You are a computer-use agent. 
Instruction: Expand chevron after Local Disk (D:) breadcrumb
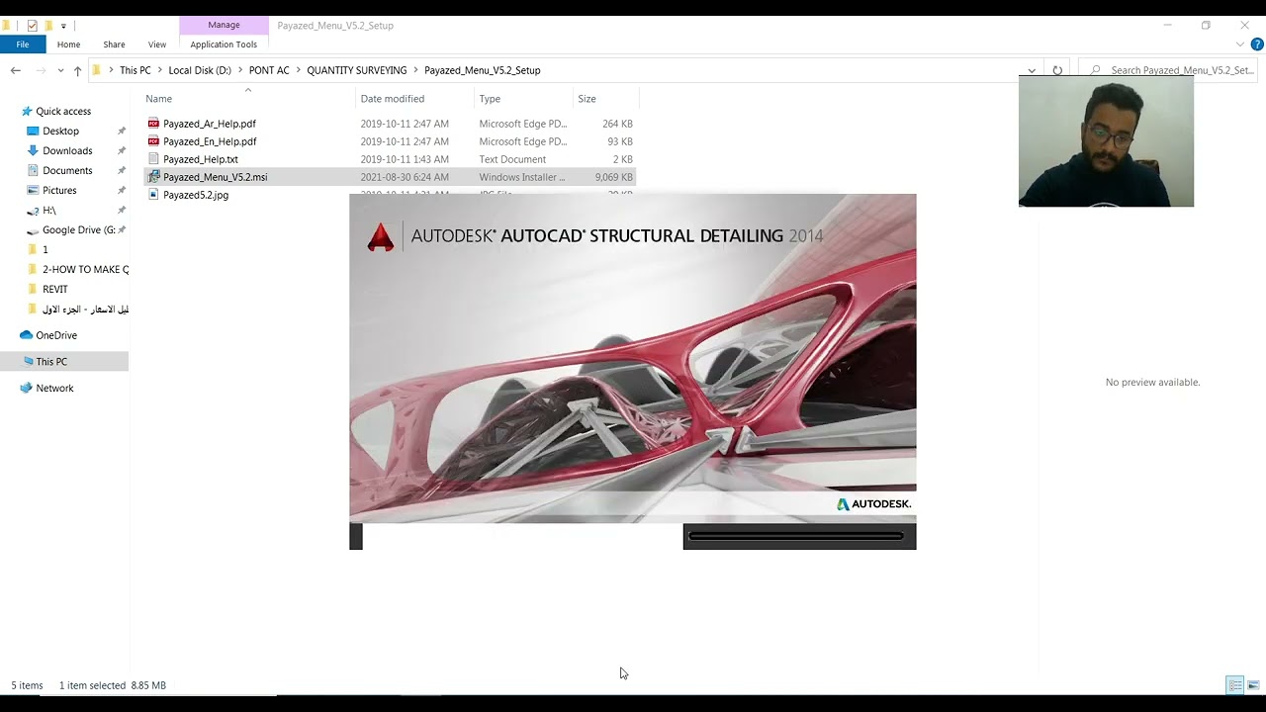[x=240, y=70]
